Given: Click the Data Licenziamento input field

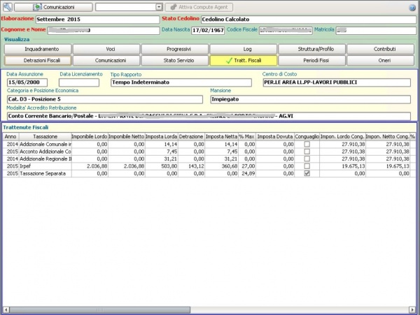Looking at the screenshot, I should tap(78, 82).
